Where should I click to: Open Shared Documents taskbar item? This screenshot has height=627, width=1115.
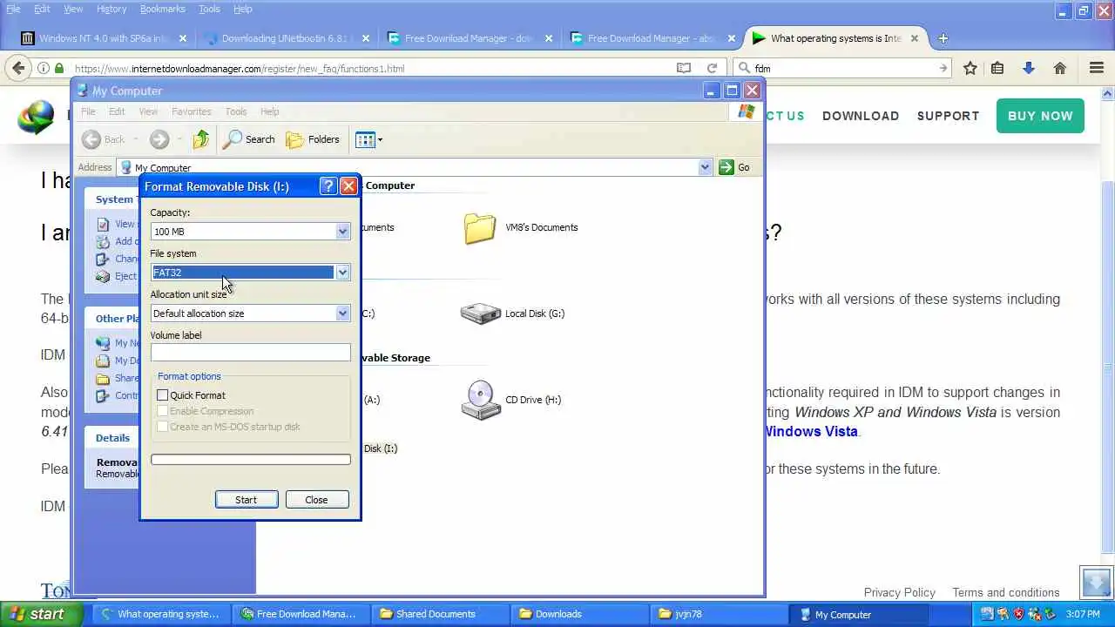[x=439, y=614]
